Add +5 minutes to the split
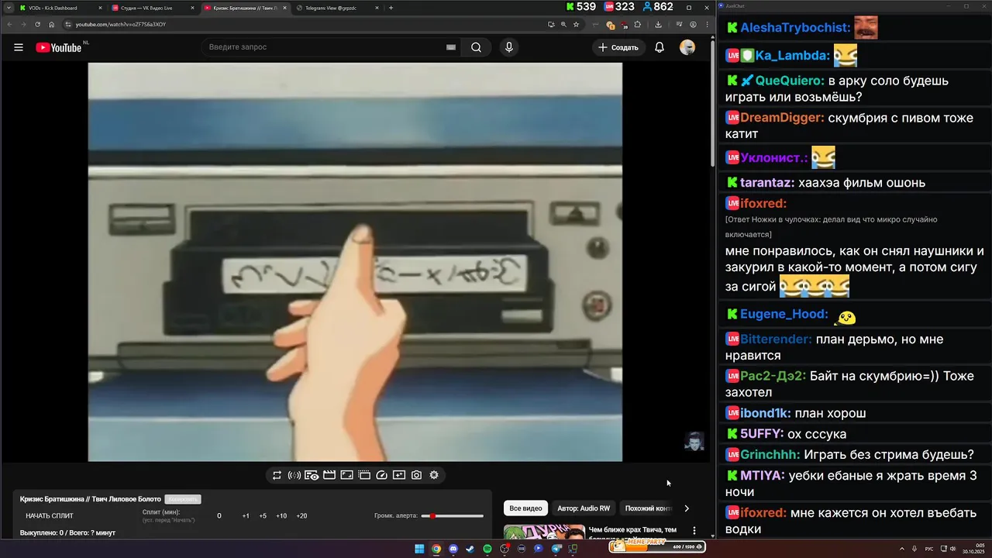 click(x=263, y=515)
